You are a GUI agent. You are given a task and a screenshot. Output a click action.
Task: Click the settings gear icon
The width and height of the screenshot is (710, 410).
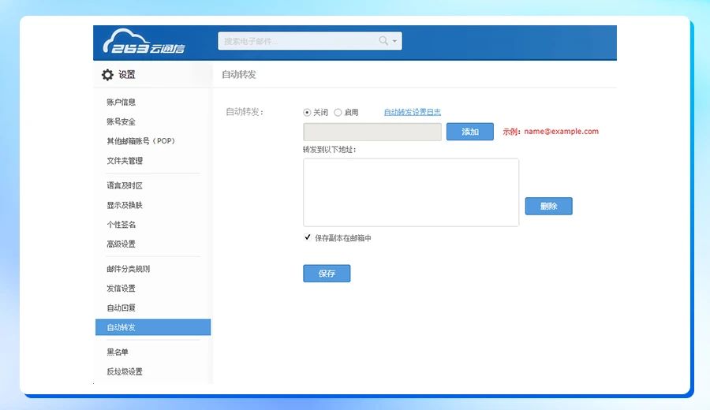[x=107, y=75]
